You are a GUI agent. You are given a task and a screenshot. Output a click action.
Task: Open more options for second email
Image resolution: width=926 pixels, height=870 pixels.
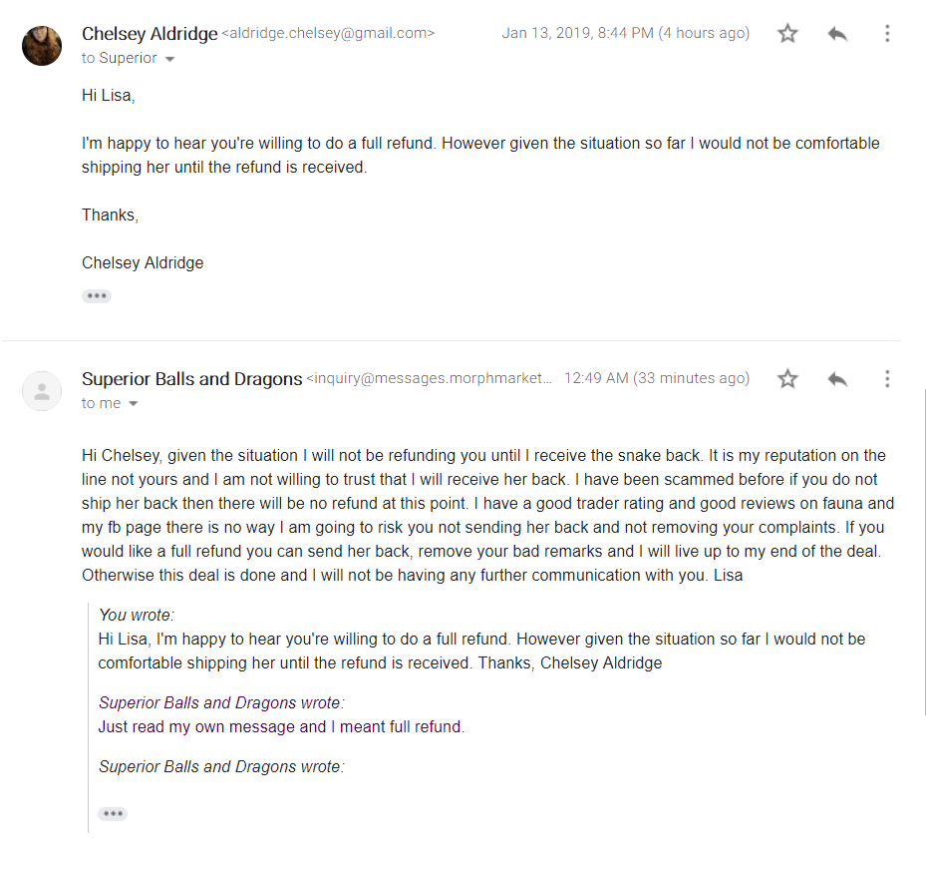887,378
